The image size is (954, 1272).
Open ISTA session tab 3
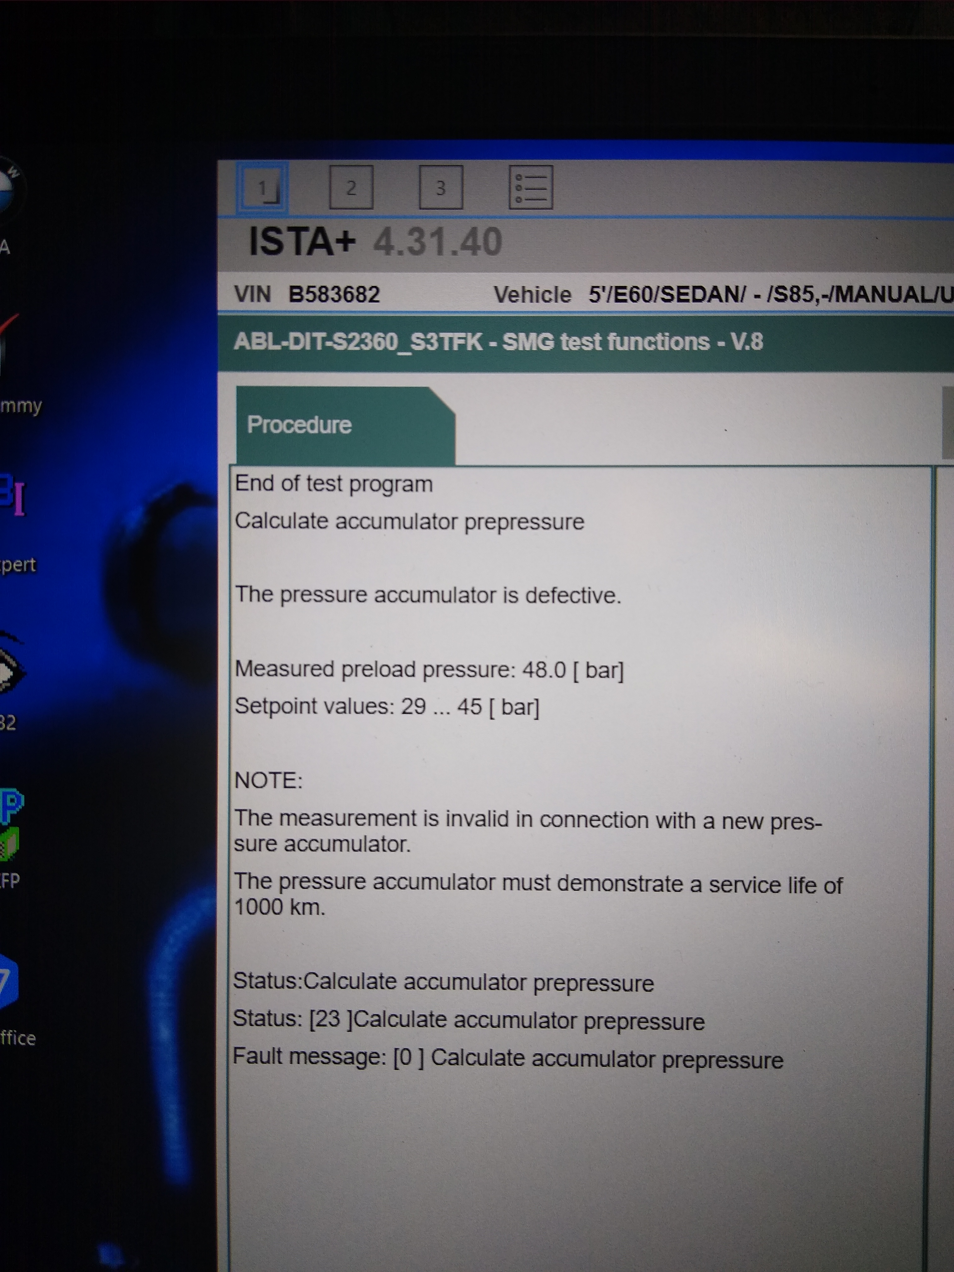[440, 188]
